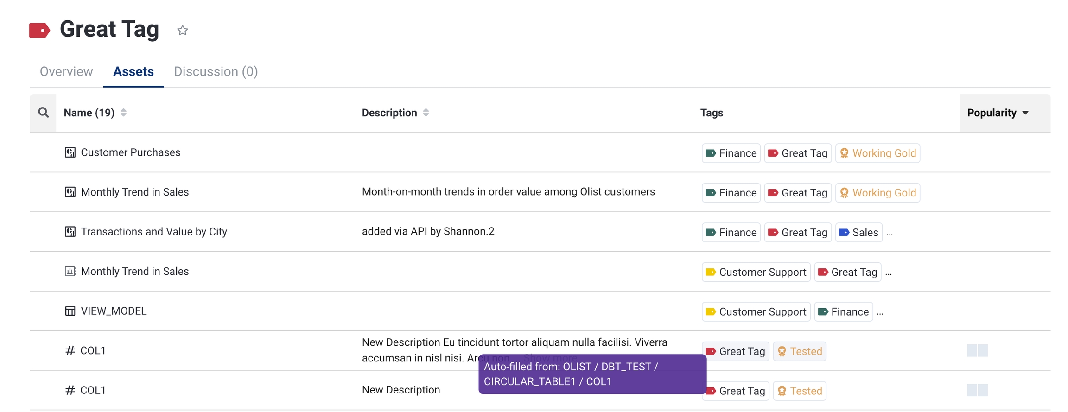Click the chart icon beside fourth-row Monthly Trend
The image size is (1068, 412).
(x=70, y=272)
